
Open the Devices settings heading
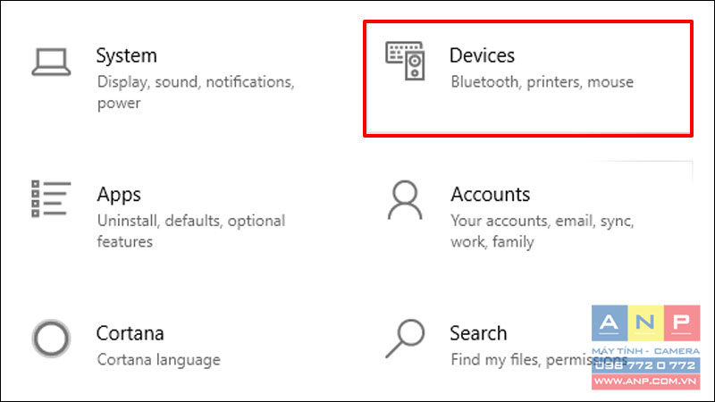[482, 55]
